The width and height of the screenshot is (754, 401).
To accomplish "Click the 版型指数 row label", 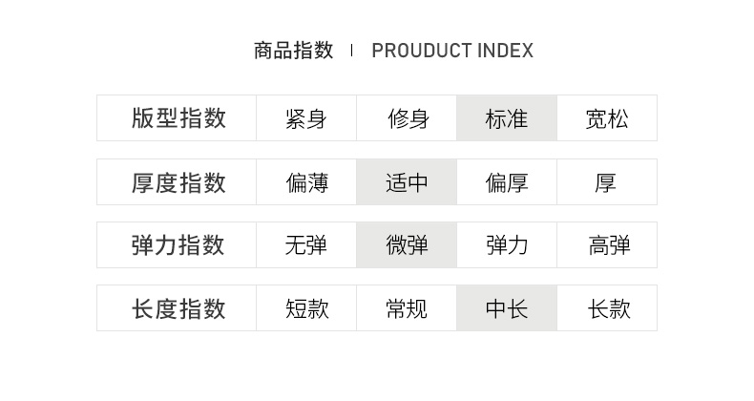I will (178, 118).
